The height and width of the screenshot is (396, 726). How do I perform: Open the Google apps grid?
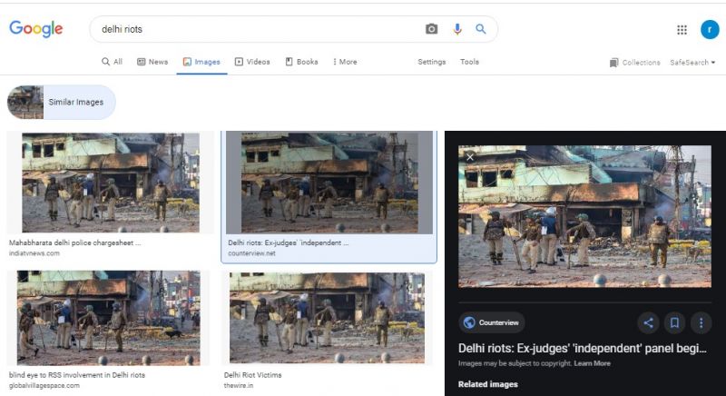[682, 30]
